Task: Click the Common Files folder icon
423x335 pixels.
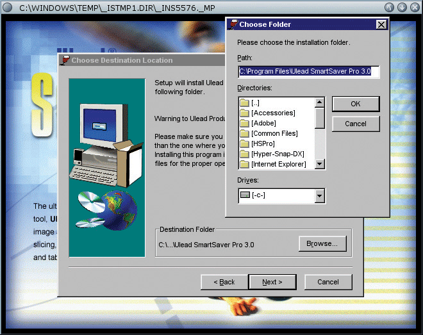Action: (244, 133)
